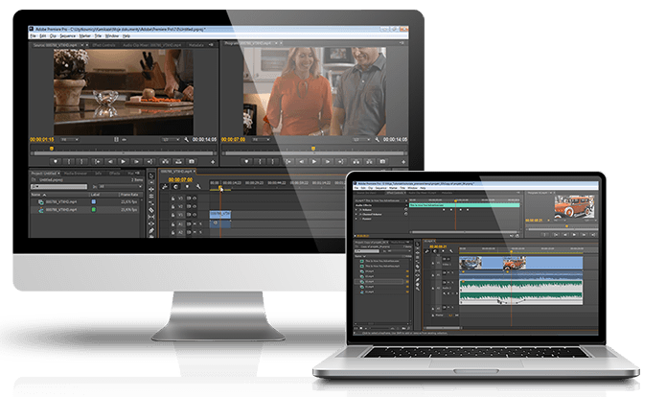Open the Marker menu on monitor

[x=85, y=35]
